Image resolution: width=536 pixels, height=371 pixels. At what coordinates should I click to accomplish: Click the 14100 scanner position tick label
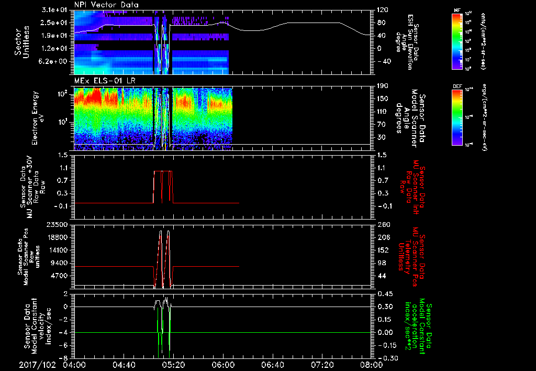(x=57, y=250)
